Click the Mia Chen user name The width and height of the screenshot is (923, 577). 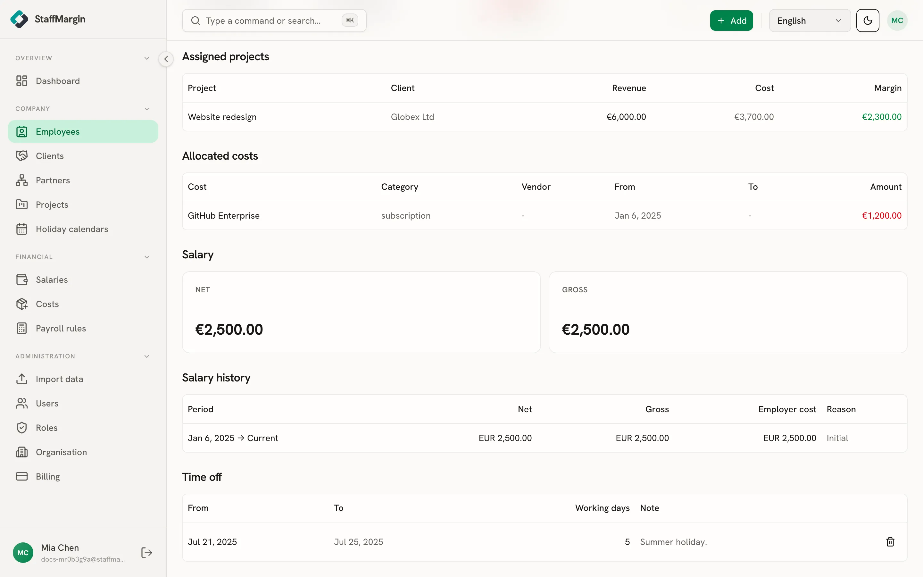[x=60, y=548]
